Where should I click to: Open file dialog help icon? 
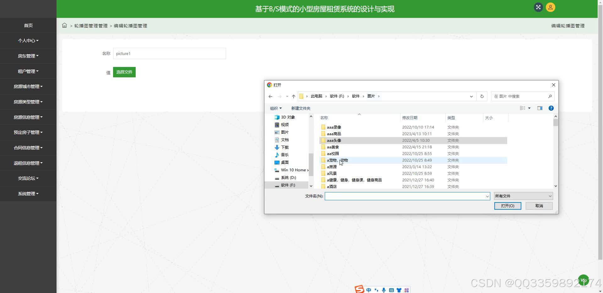(551, 108)
